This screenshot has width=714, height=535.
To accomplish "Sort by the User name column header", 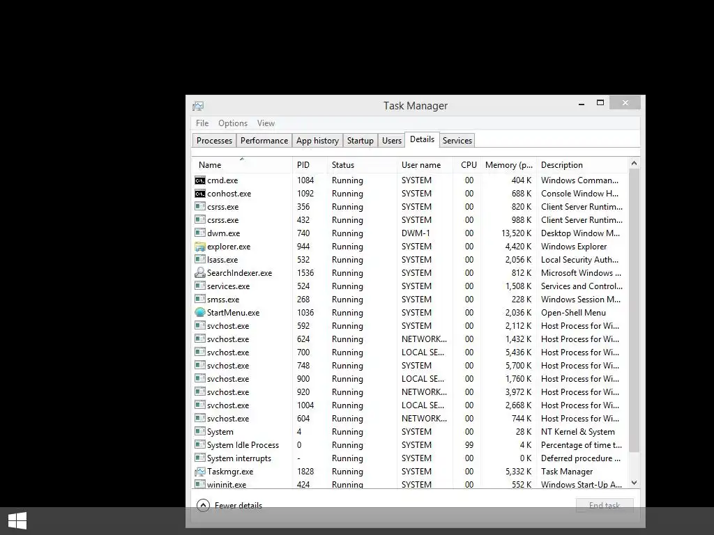I will (425, 164).
